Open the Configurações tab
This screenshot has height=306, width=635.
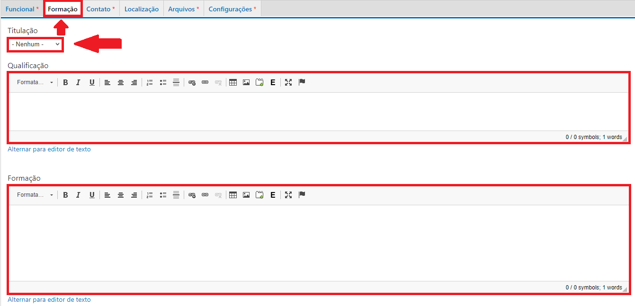pyautogui.click(x=232, y=9)
